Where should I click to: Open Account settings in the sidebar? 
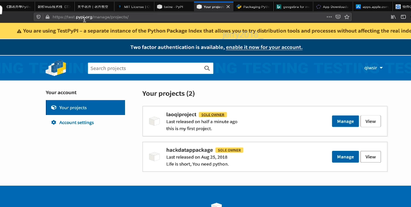point(76,122)
